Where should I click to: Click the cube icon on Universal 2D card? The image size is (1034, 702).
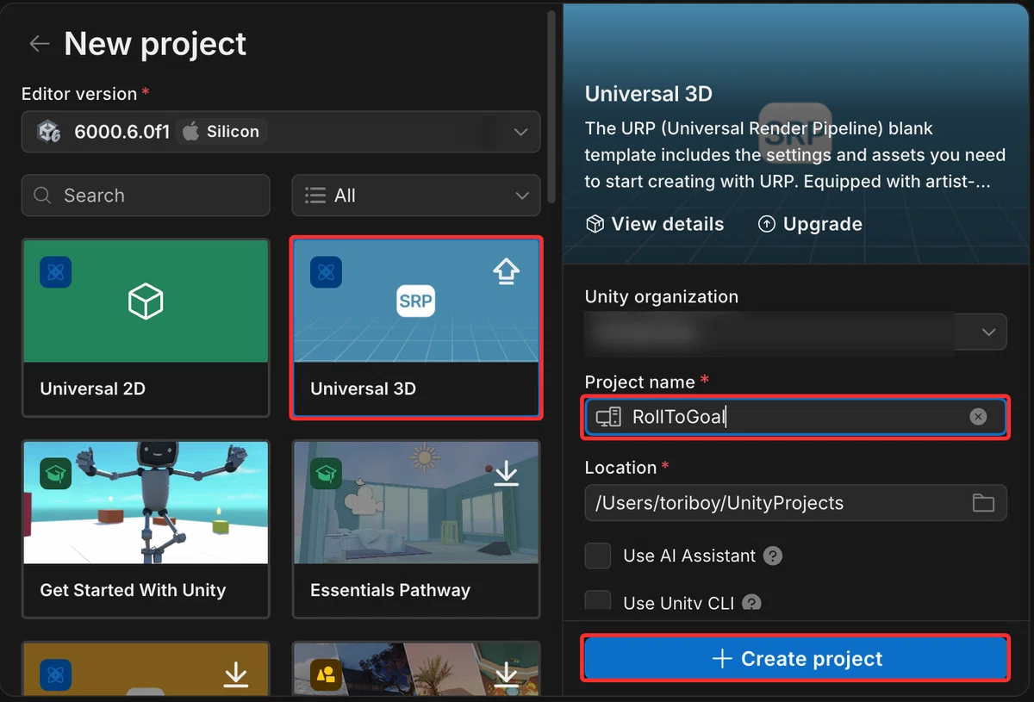point(146,301)
